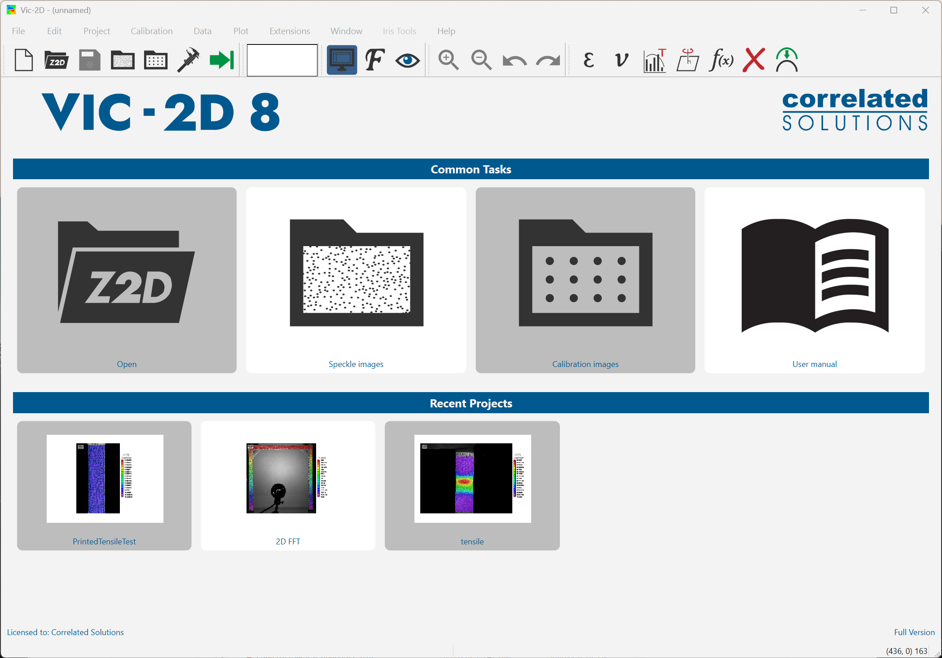The image size is (942, 658).
Task: Toggle the monitor display view button
Action: click(x=342, y=60)
